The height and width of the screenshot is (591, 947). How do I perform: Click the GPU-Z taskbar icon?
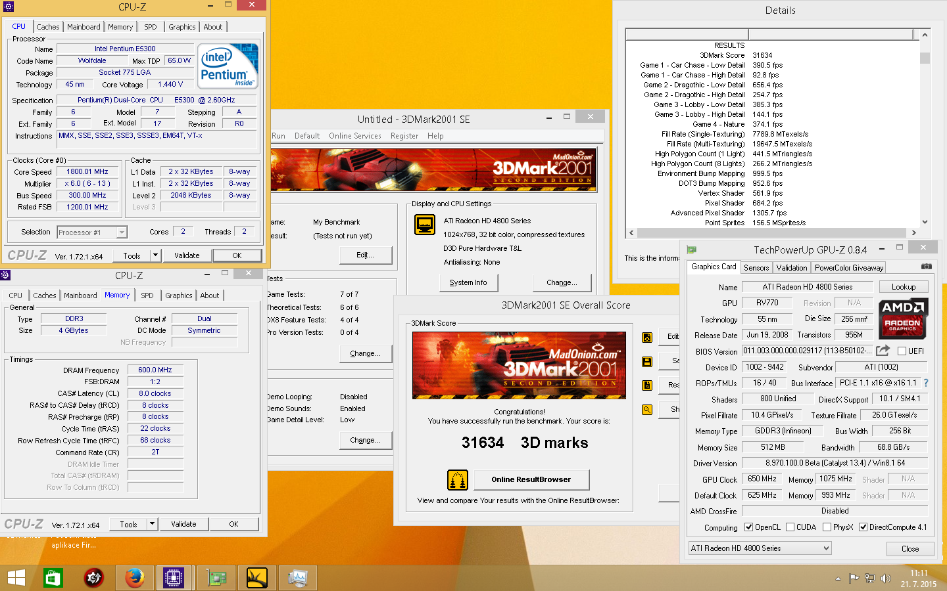coord(216,578)
